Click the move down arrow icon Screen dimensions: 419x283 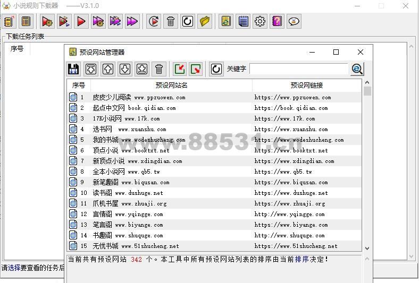[x=125, y=69]
